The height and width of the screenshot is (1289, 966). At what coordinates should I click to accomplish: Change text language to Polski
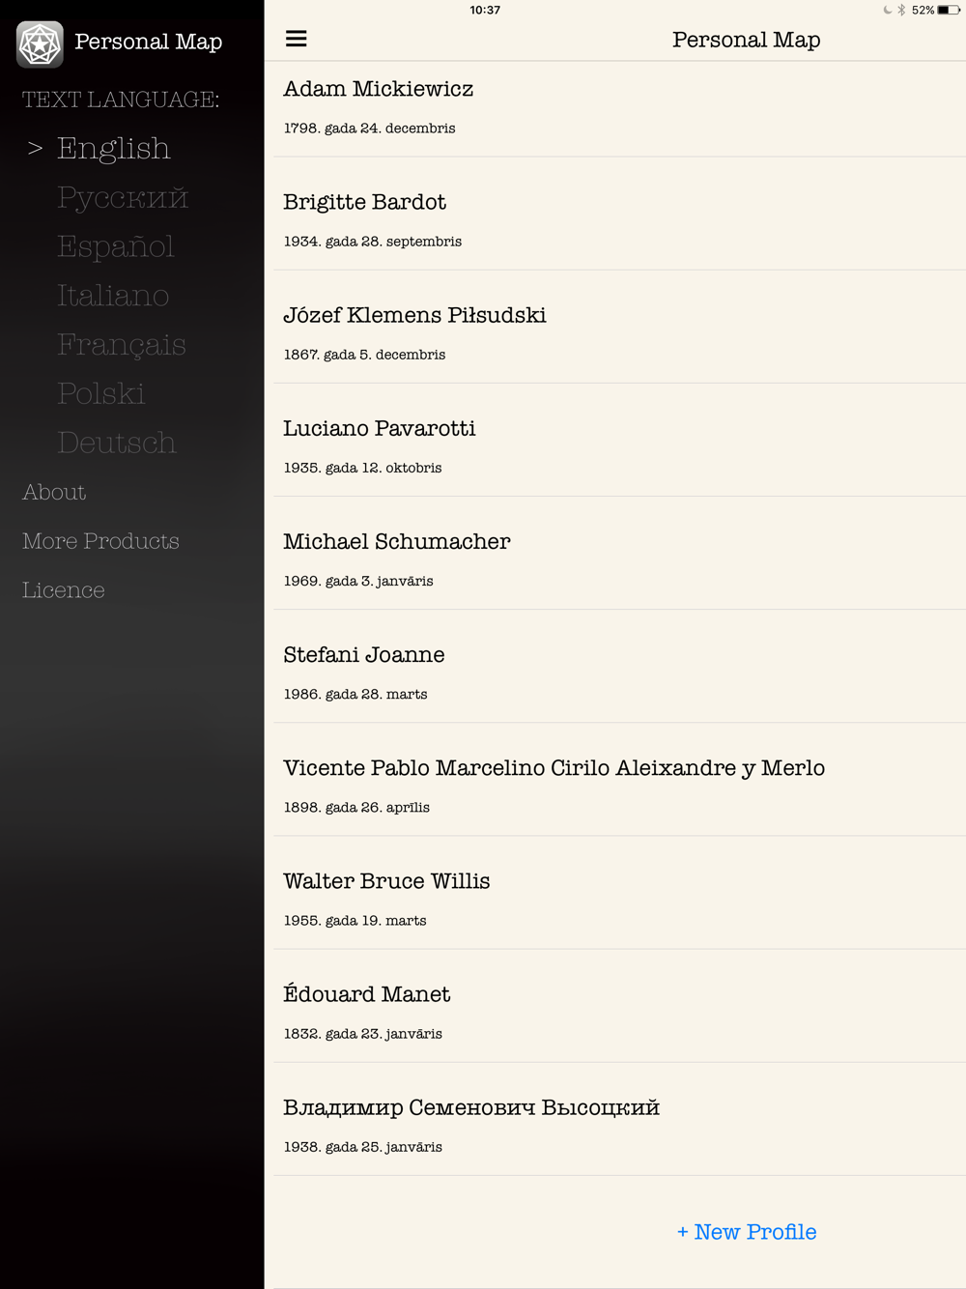pos(100,394)
